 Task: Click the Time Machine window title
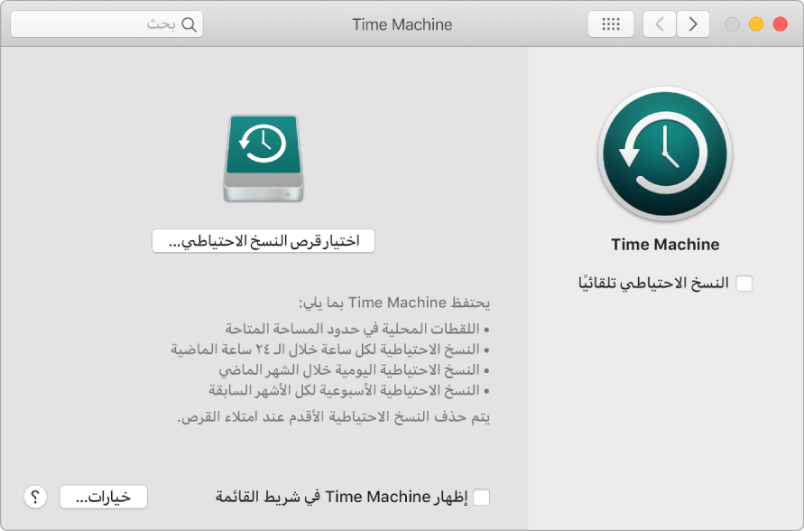(402, 24)
